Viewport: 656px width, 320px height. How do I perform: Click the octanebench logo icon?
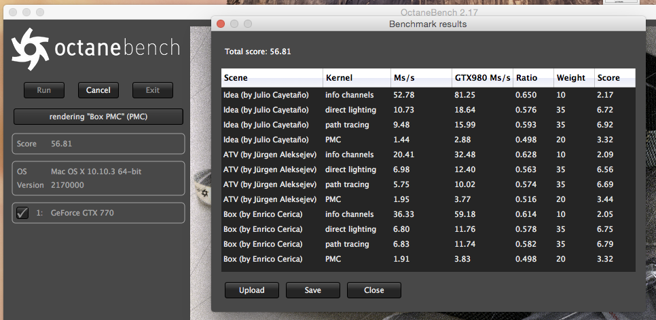click(30, 49)
